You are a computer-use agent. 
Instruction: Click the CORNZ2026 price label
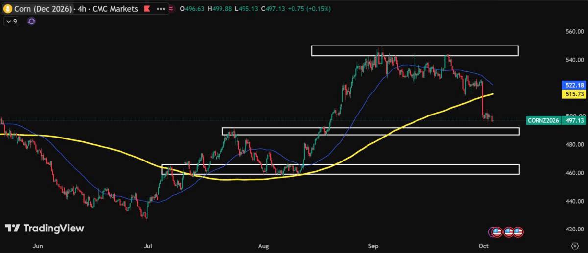pos(543,120)
